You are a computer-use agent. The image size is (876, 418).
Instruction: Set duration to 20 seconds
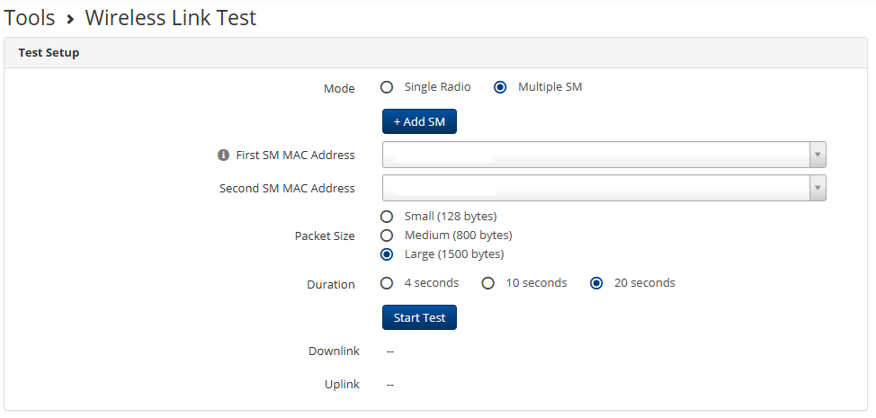click(595, 283)
